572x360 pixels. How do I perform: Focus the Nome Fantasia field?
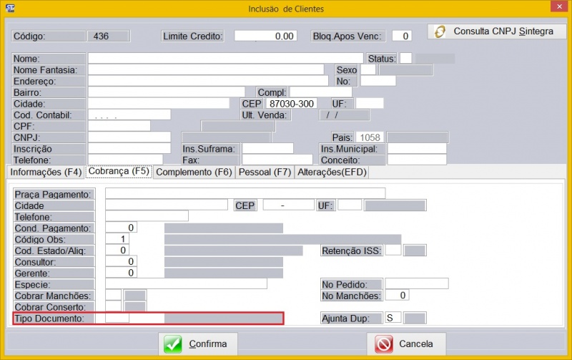coord(206,70)
